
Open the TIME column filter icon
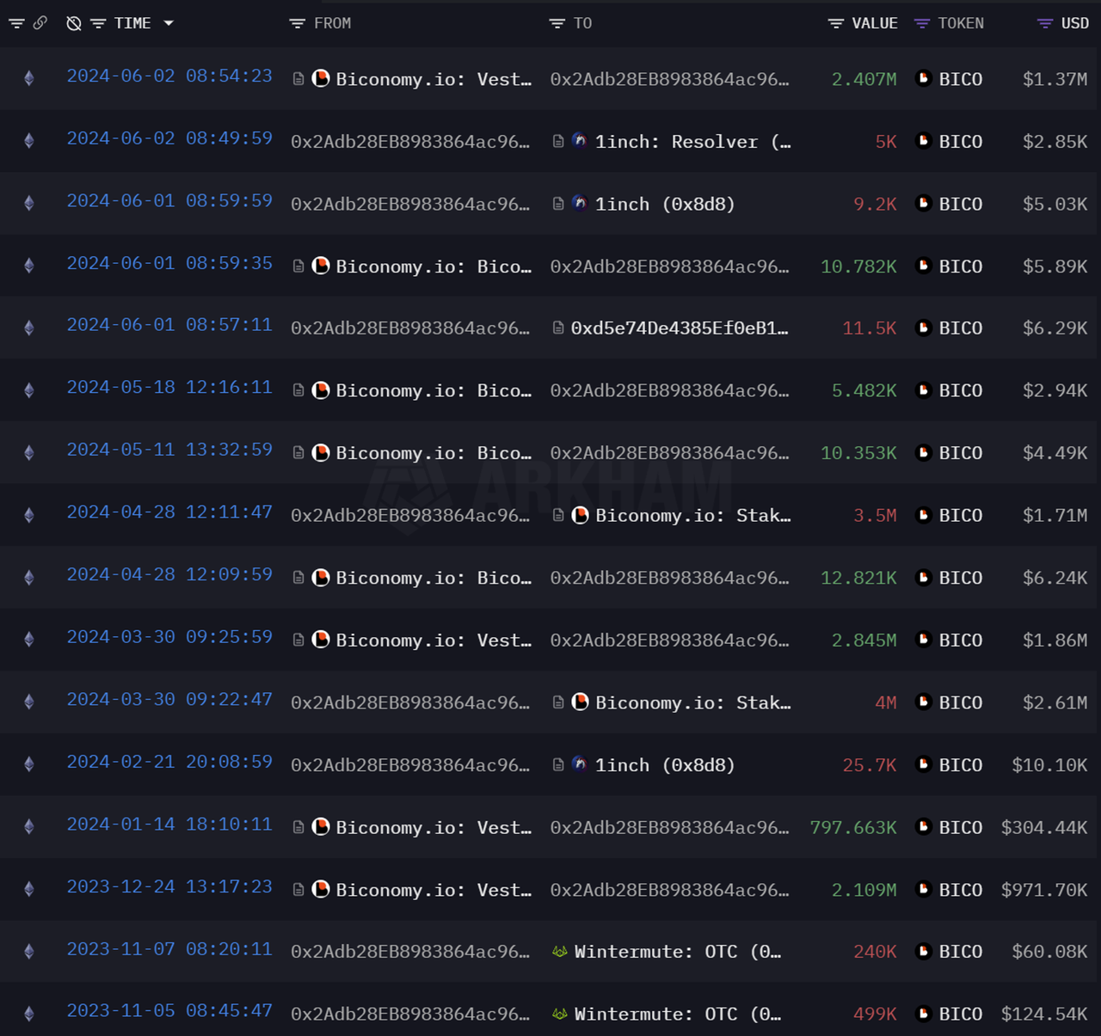(98, 24)
